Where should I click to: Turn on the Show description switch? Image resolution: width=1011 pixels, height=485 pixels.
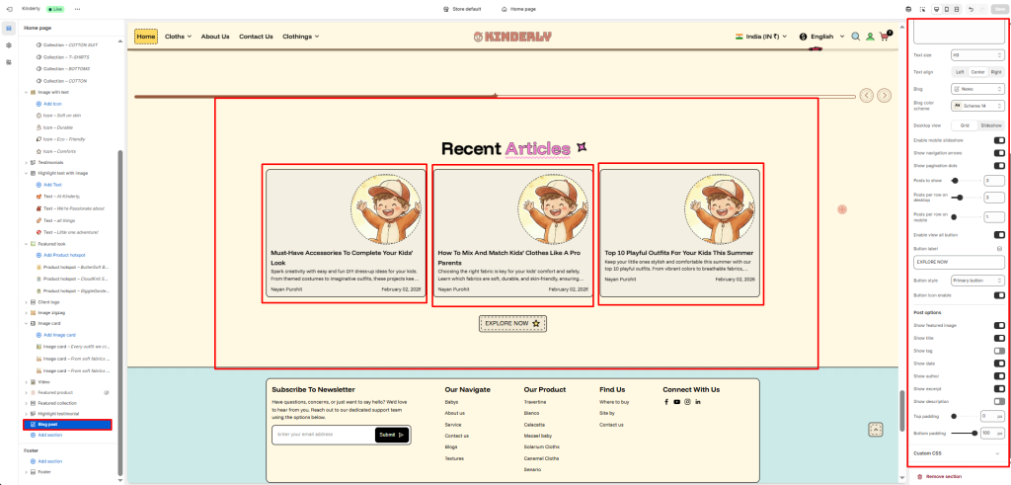(999, 401)
